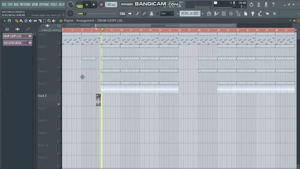Select DRUM LOOPS (16) clip in picker
Image resolution: width=300 pixels, height=169 pixels.
click(x=17, y=36)
